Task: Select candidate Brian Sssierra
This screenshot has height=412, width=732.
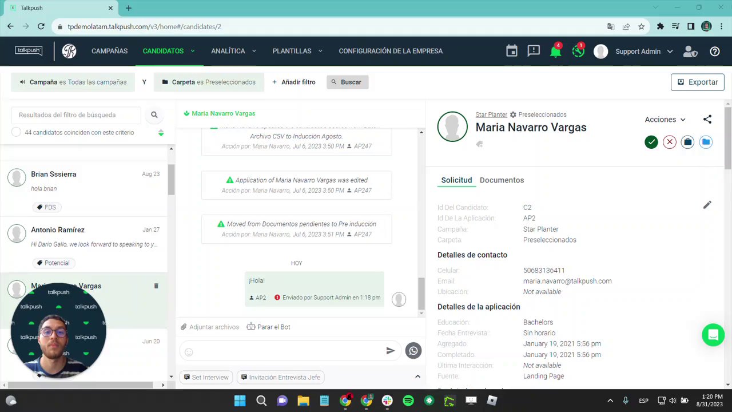Action: pyautogui.click(x=83, y=189)
